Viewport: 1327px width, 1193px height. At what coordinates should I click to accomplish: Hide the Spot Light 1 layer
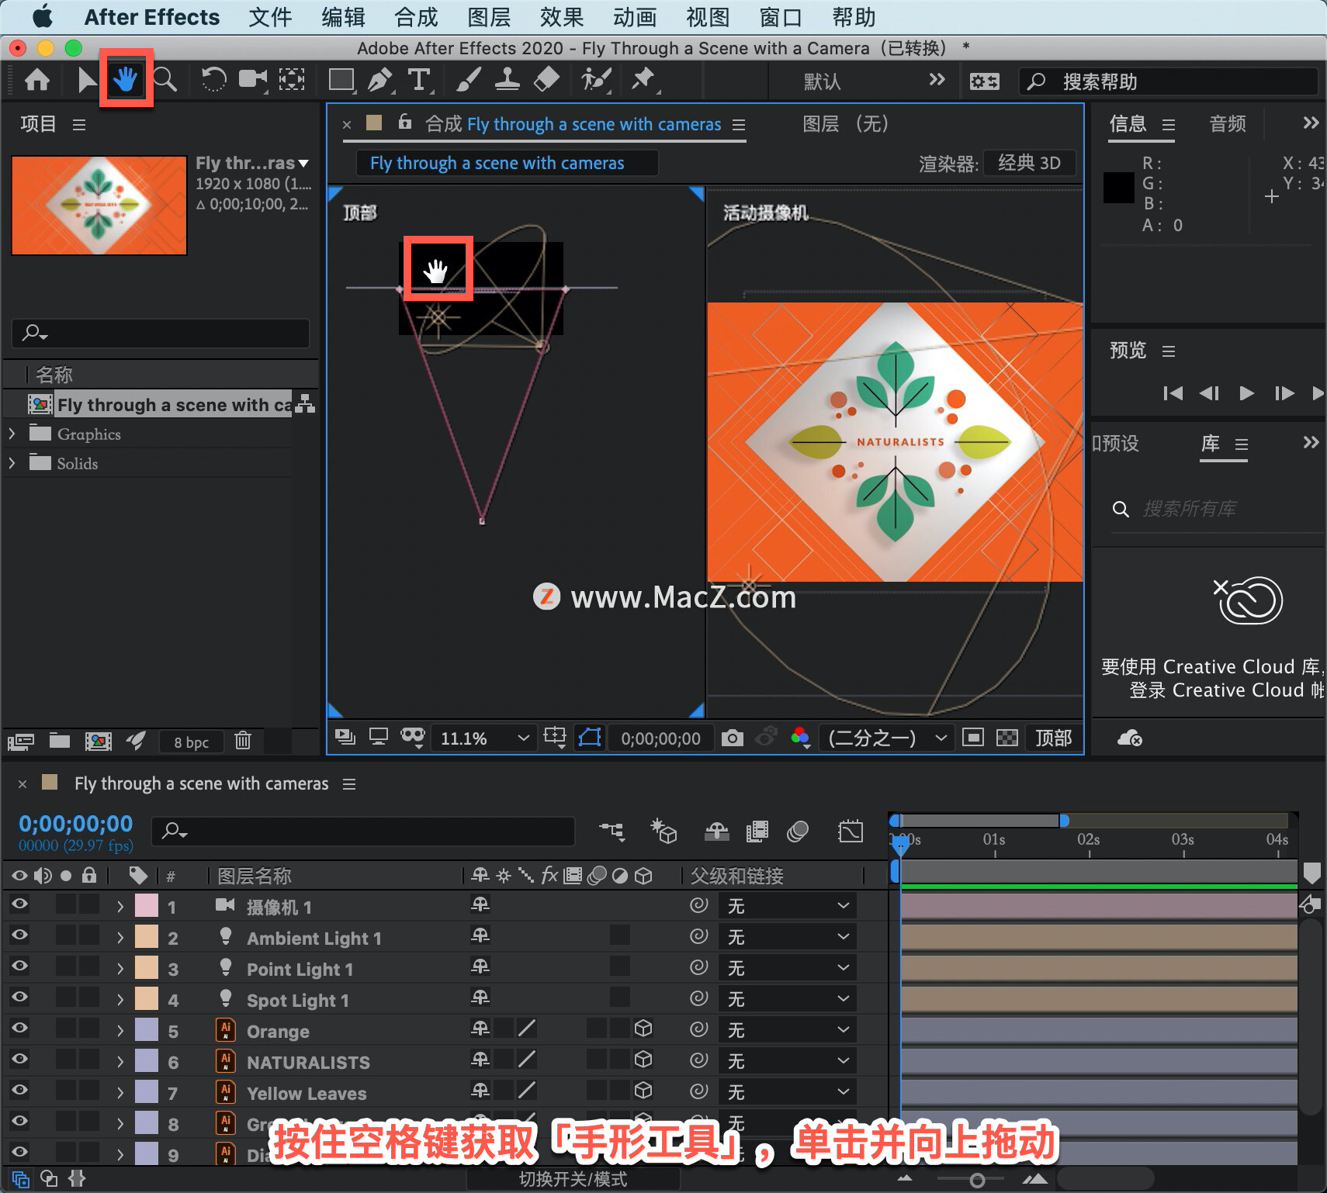coord(19,997)
